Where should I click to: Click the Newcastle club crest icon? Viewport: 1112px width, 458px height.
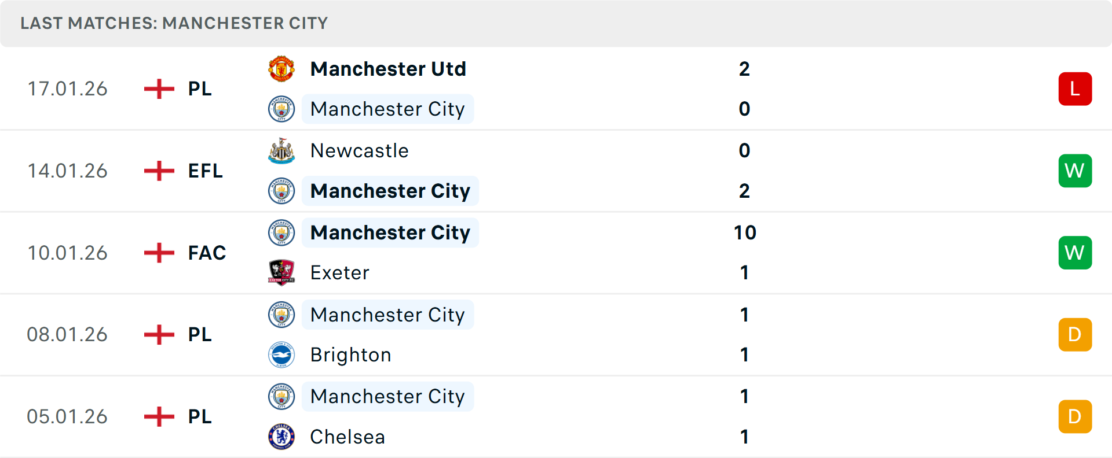pyautogui.click(x=281, y=150)
